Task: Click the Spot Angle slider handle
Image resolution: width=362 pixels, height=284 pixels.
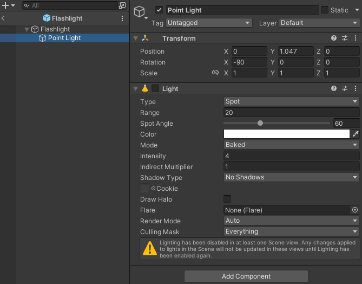Action: click(x=260, y=123)
